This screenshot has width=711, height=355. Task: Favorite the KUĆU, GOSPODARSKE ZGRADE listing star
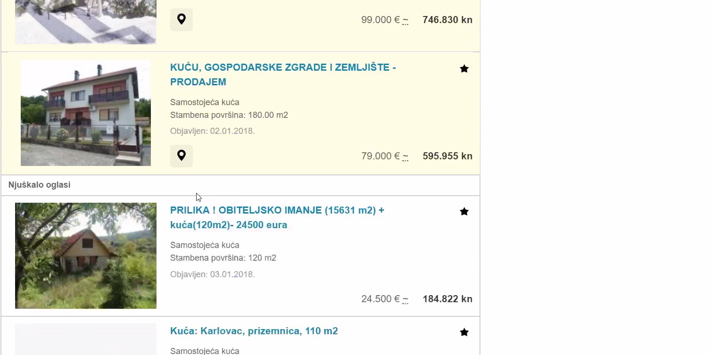point(464,69)
